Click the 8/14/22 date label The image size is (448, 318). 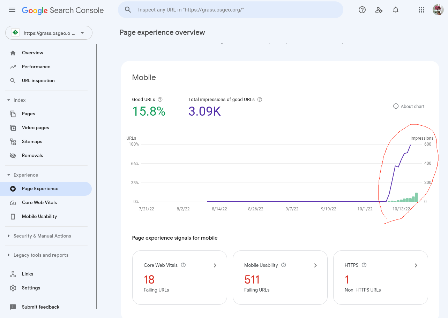[219, 209]
